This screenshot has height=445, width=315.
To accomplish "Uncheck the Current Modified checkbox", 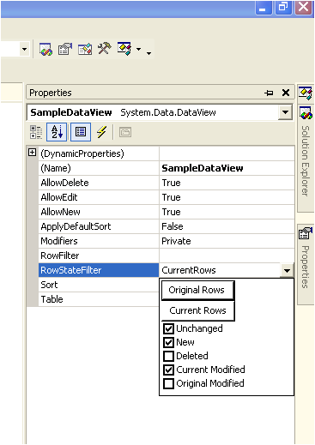I will pyautogui.click(x=168, y=370).
